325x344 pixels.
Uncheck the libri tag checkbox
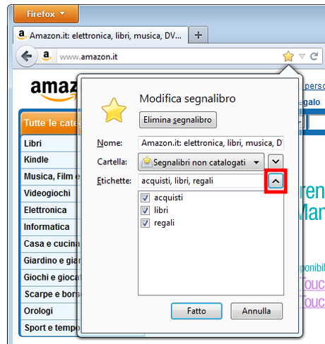(145, 210)
